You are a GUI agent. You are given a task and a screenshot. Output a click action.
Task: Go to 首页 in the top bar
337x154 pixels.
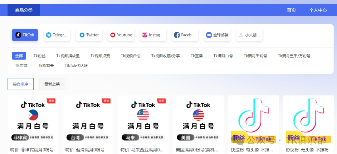tap(291, 10)
